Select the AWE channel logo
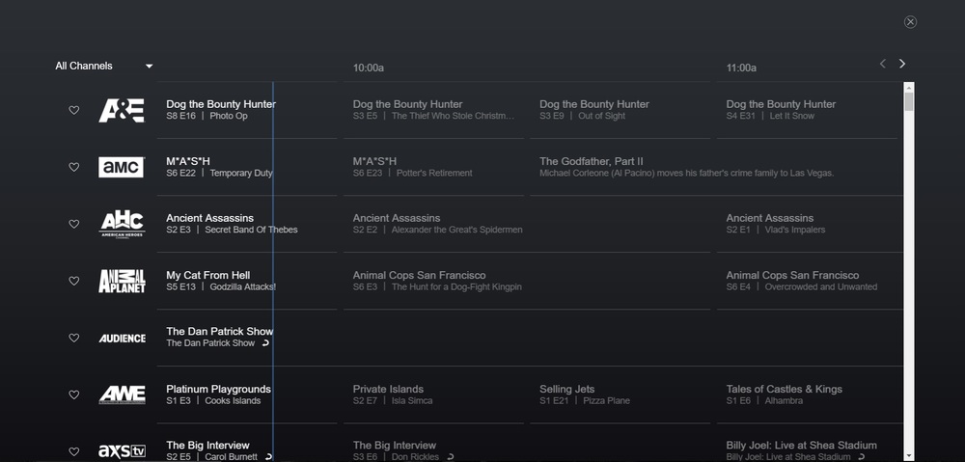Viewport: 965px width, 462px height. point(122,394)
